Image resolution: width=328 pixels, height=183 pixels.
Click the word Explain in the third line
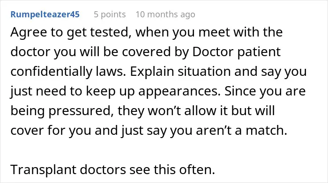tap(152, 72)
